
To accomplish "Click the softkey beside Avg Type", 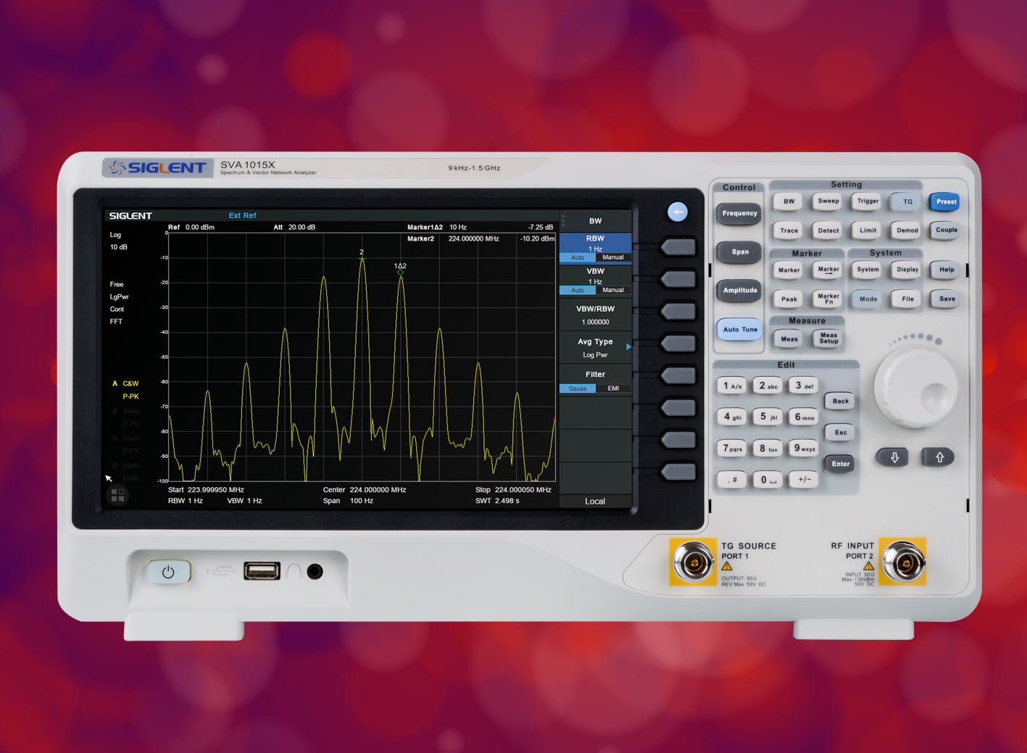I will 678,344.
